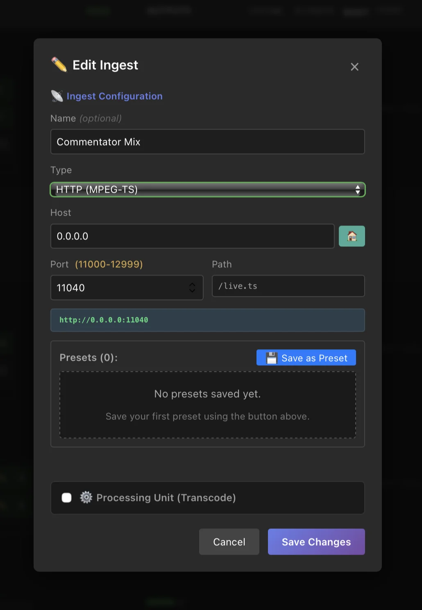Screen dimensions: 422x610
Task: Click the pencil icon next to Edit Ingest
Action: point(59,65)
